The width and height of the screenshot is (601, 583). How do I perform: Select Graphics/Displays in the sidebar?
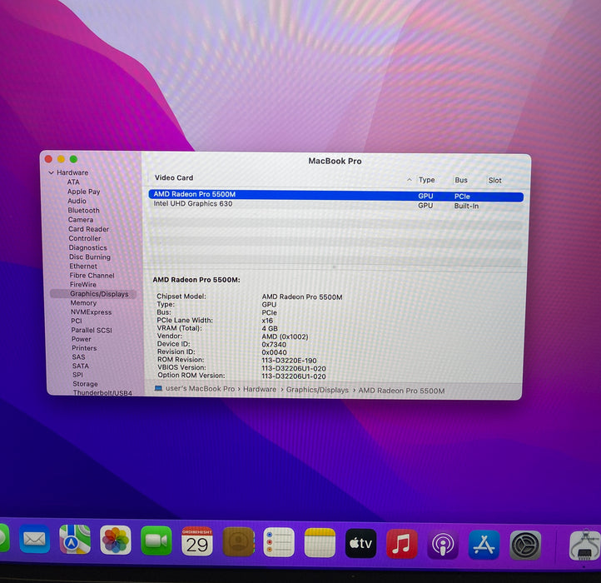(93, 294)
